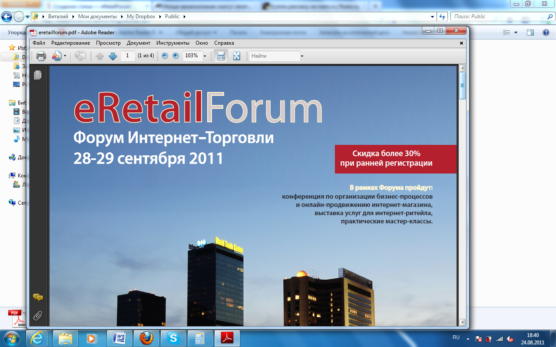
Task: Show the Comments panel in the left sidebar
Action: tap(38, 298)
